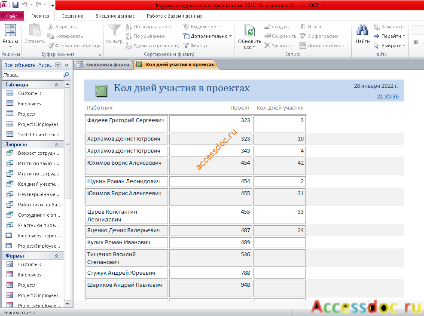
Task: Select Формат по образцу brush
Action: (x=73, y=46)
